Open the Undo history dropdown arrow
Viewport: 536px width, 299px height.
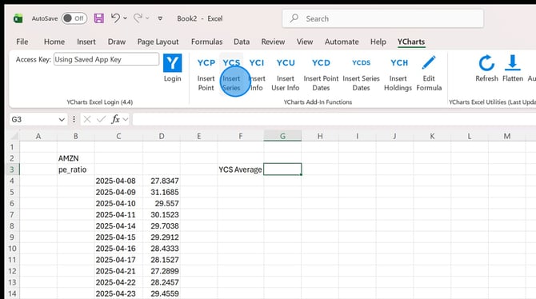(x=125, y=18)
